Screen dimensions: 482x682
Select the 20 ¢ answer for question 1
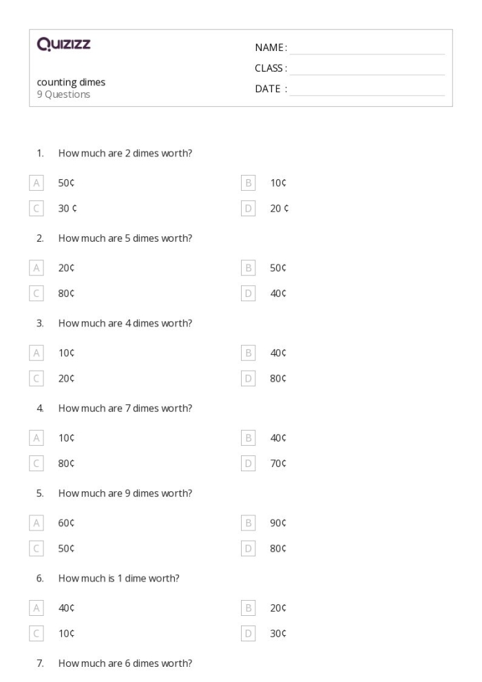pos(279,208)
